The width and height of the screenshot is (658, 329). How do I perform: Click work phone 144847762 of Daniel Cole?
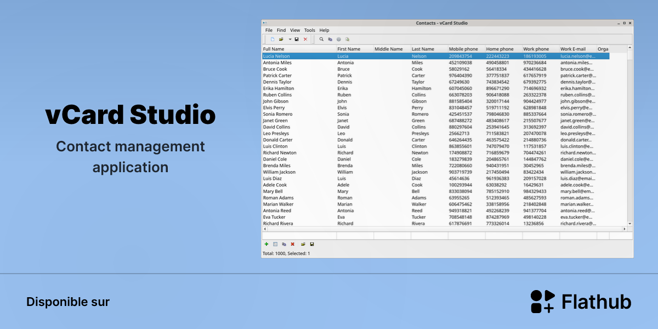tap(535, 159)
